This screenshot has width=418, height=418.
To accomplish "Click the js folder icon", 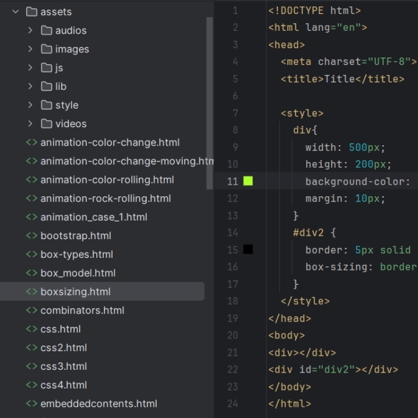I will point(46,68).
